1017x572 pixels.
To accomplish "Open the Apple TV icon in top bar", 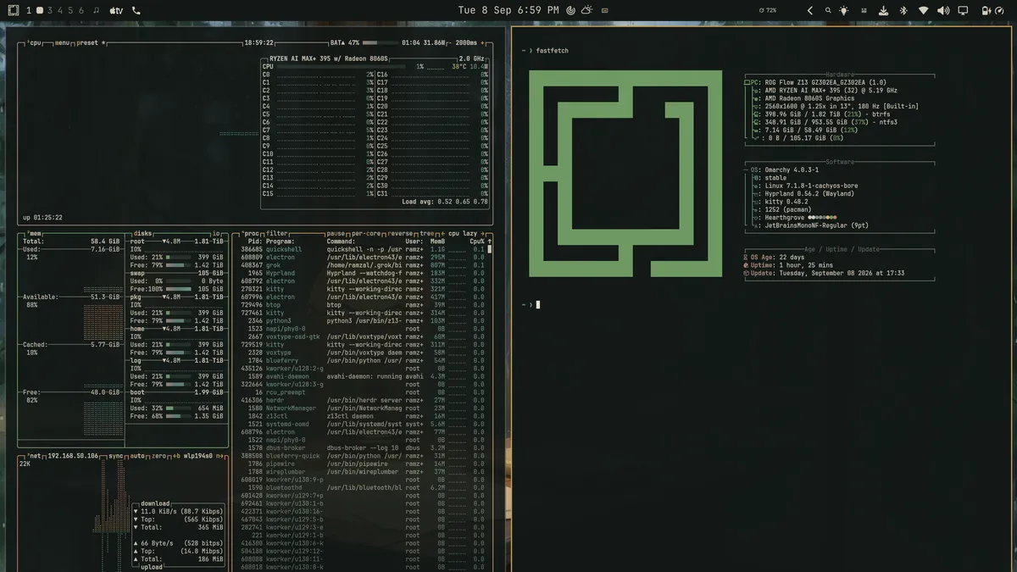I will (116, 10).
